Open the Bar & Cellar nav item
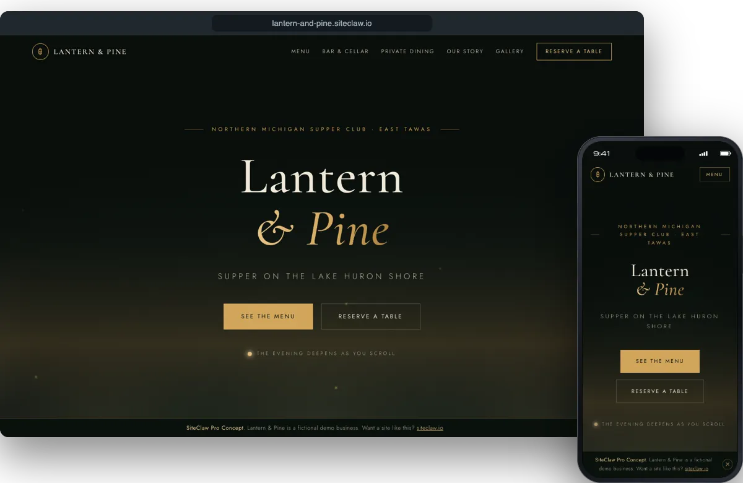The width and height of the screenshot is (743, 483). coord(345,51)
